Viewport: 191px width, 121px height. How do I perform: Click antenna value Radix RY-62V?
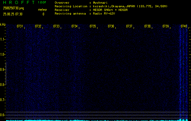pos(104,14)
